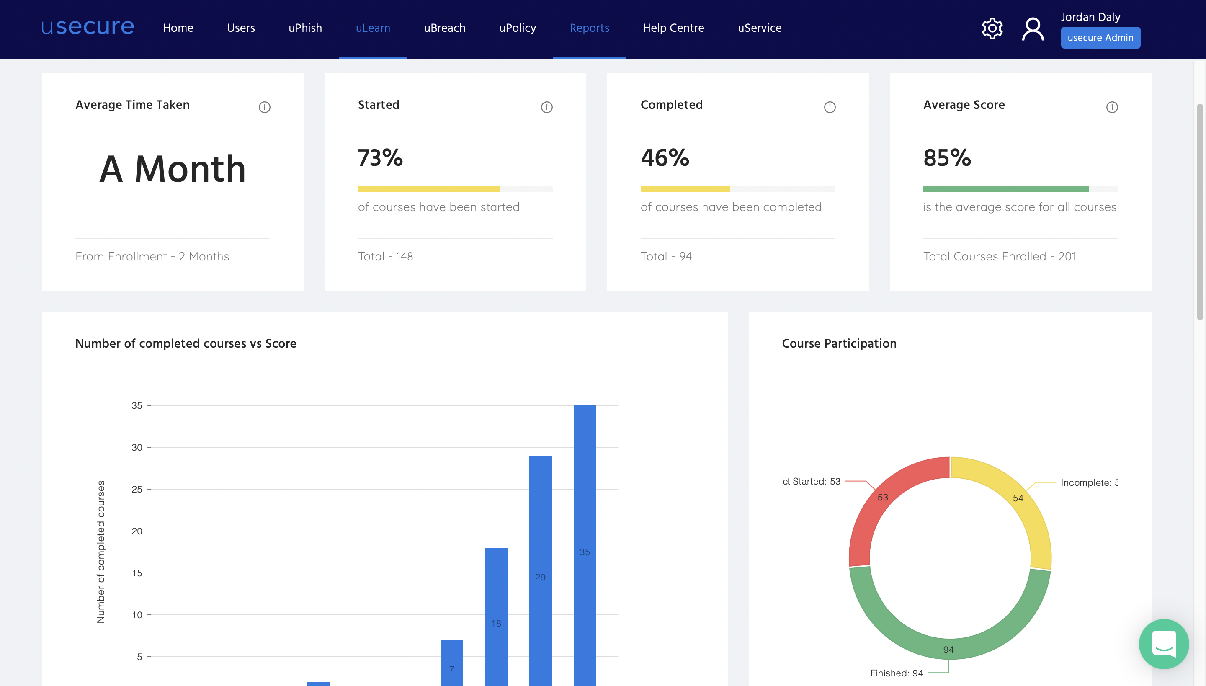Navigate to the Home tab
The image size is (1206, 686).
coord(178,28)
